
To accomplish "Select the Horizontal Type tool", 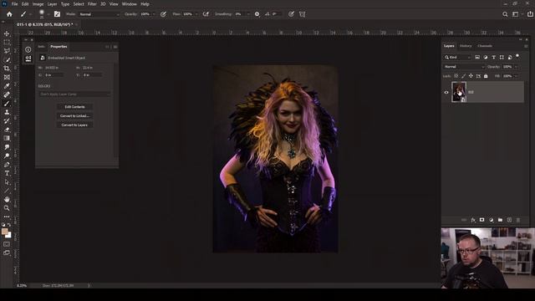I will (7, 173).
